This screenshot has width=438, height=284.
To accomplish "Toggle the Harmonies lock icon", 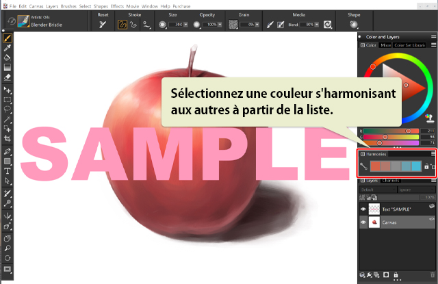I will pyautogui.click(x=426, y=166).
